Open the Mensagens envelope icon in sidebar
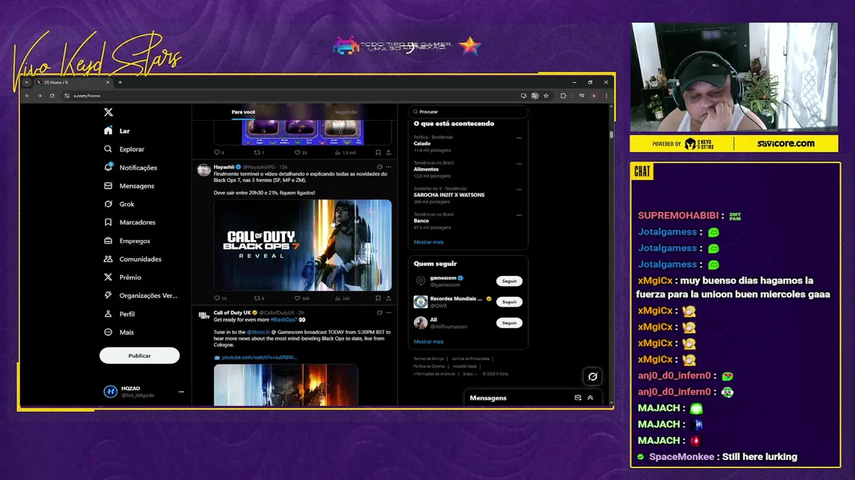Viewport: 855px width, 480px height. tap(108, 185)
